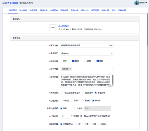Click the 上传图标 link
This screenshot has height=131, width=149.
[65, 26]
